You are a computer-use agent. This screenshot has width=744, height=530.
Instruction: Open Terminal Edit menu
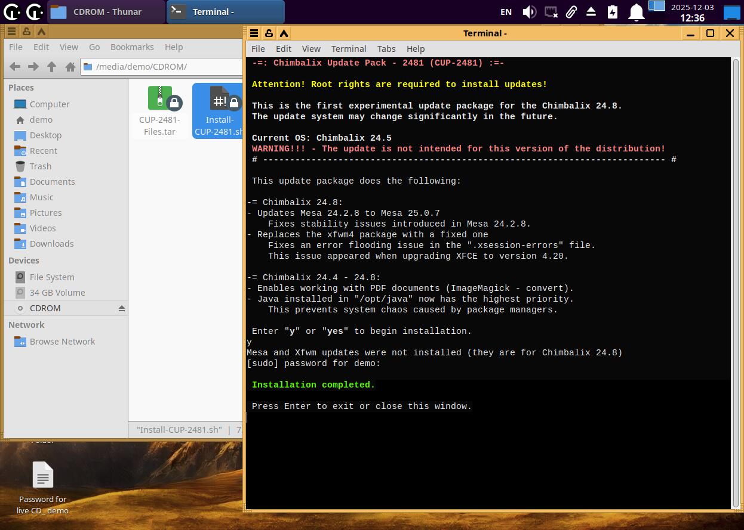pos(284,49)
